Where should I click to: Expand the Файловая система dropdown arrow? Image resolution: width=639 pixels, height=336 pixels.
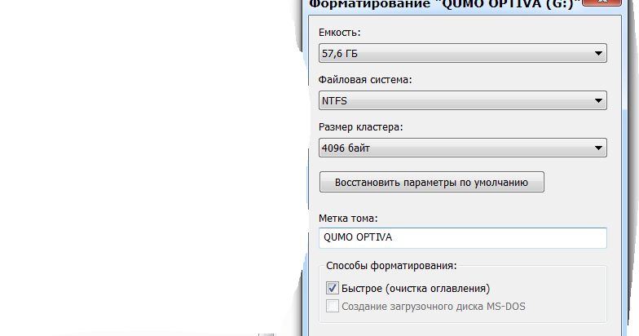598,101
